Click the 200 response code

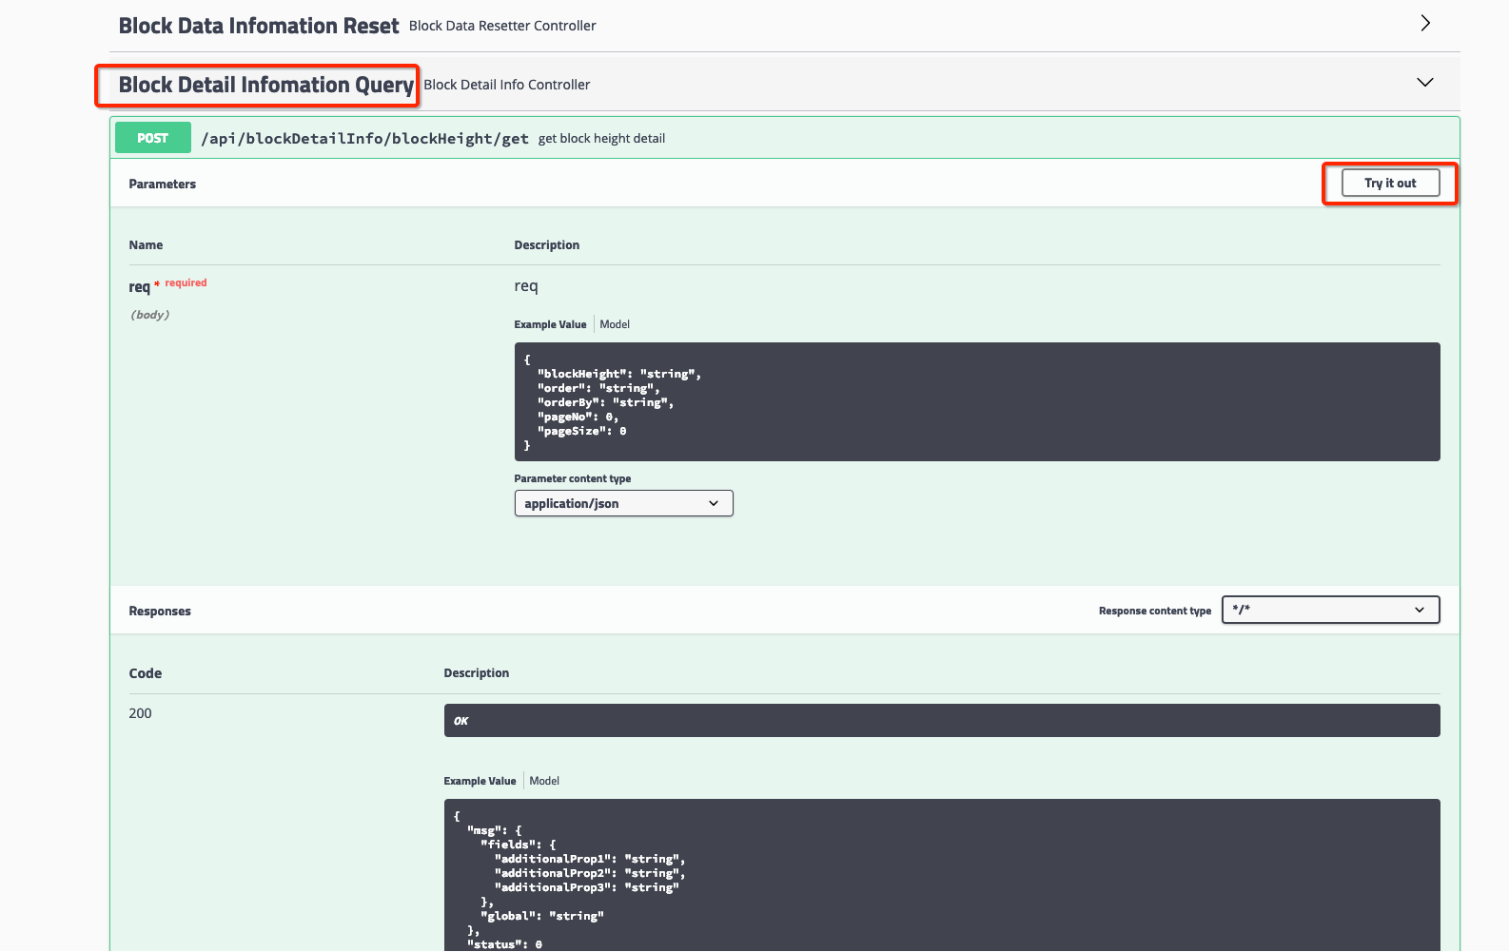[x=140, y=713]
